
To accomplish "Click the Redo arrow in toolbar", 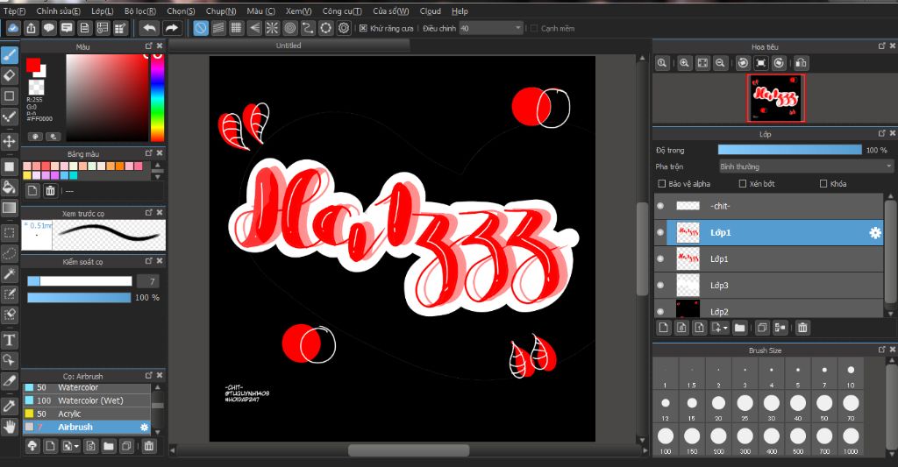I will (171, 28).
